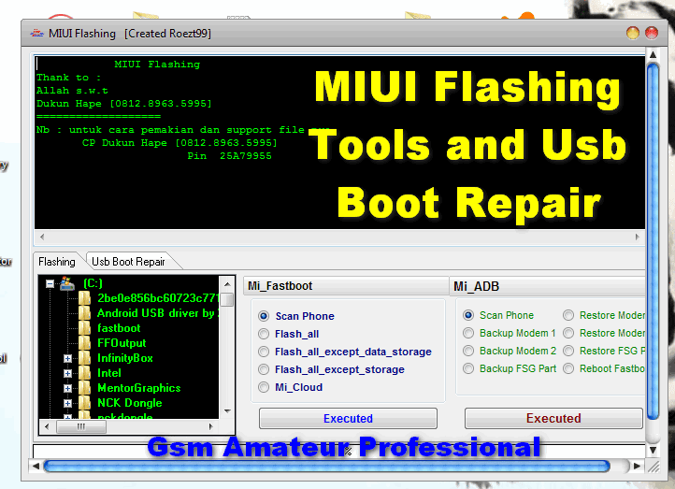Click the InfinityBox folder name
Viewport: 675px width, 489px height.
click(x=125, y=358)
